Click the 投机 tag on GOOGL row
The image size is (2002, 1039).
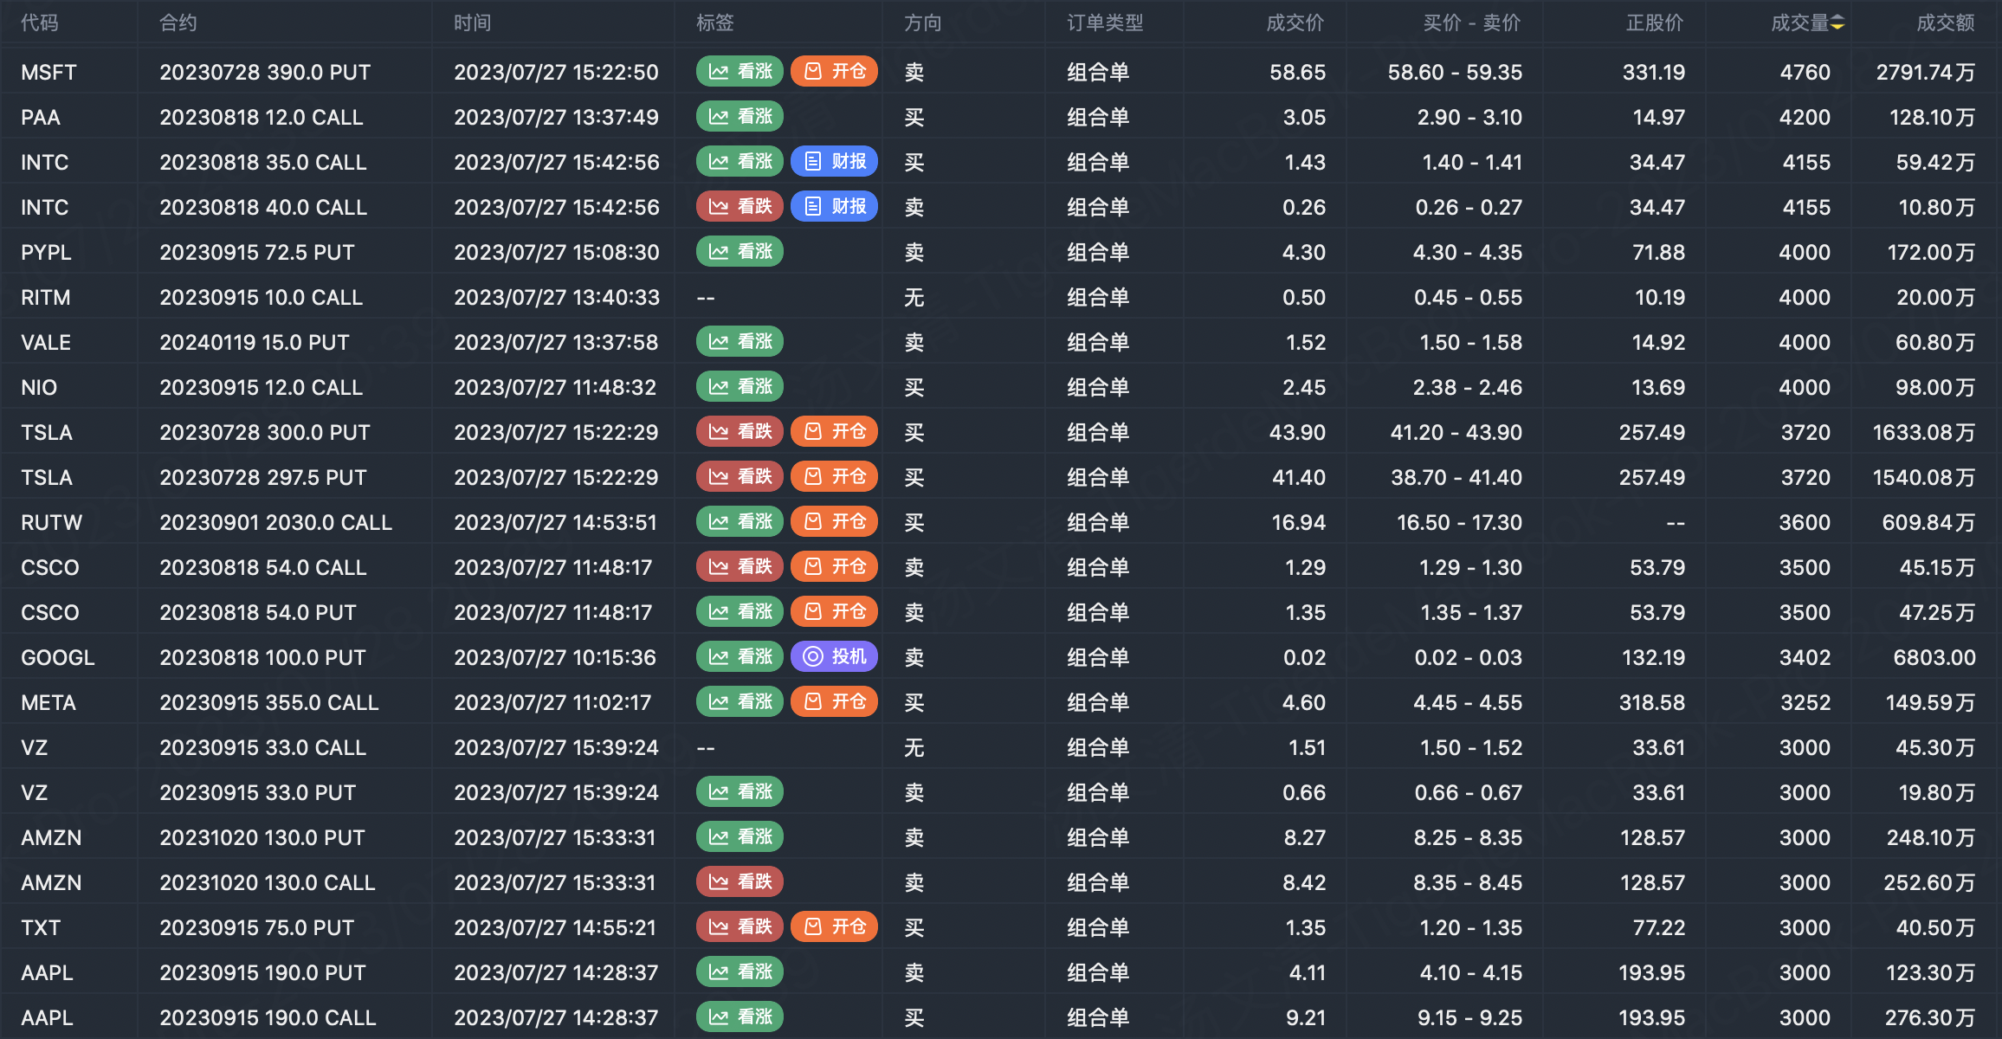(x=834, y=656)
